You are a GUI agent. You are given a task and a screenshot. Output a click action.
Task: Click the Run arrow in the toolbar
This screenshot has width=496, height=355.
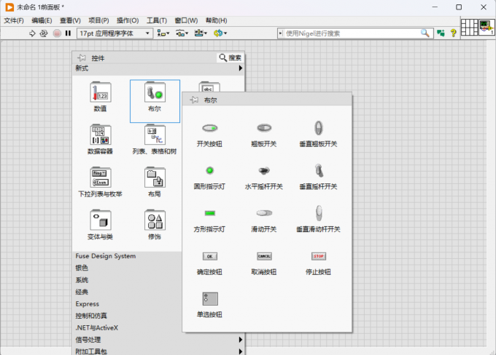[x=32, y=33]
